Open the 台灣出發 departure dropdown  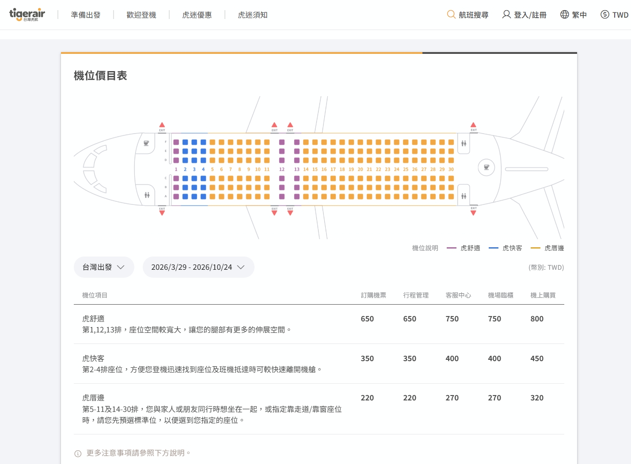(x=104, y=267)
